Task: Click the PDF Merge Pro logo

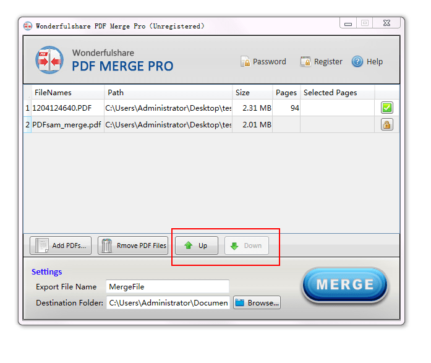Action: click(x=49, y=60)
